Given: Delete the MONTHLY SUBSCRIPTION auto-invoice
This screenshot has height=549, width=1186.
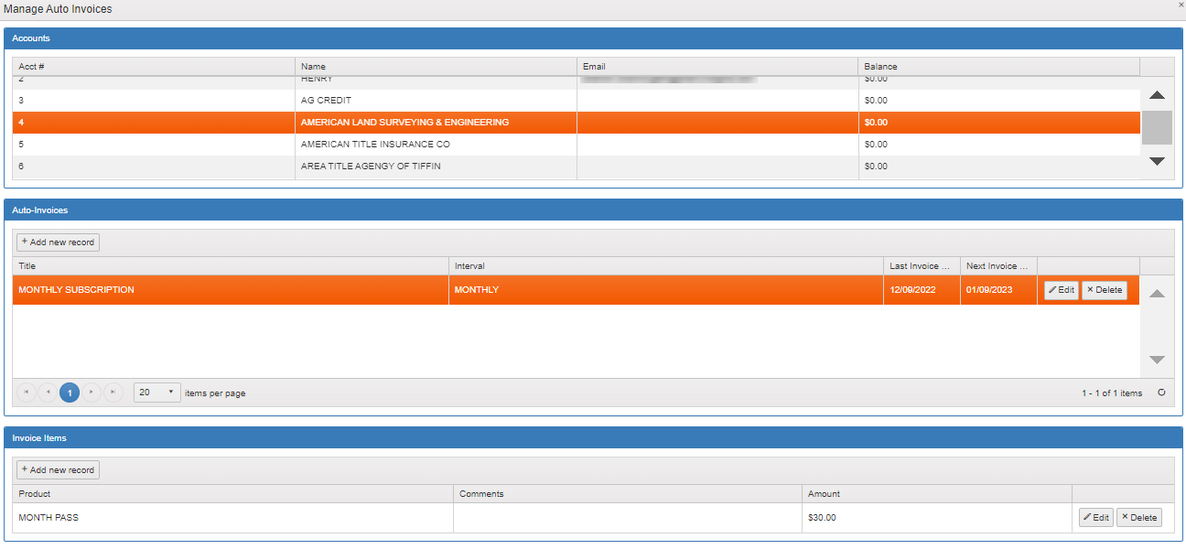Looking at the screenshot, I should [1104, 290].
